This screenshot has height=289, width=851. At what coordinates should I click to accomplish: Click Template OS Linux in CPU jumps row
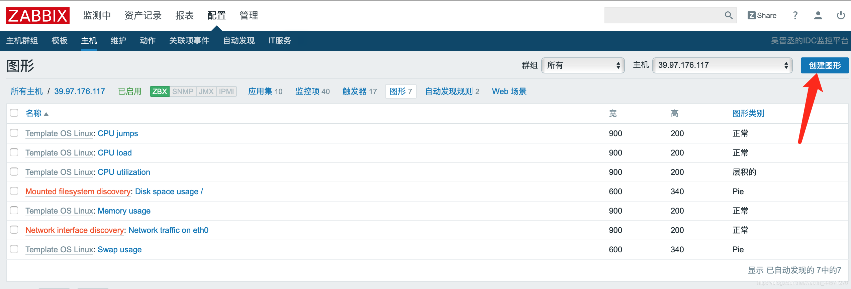pos(59,133)
